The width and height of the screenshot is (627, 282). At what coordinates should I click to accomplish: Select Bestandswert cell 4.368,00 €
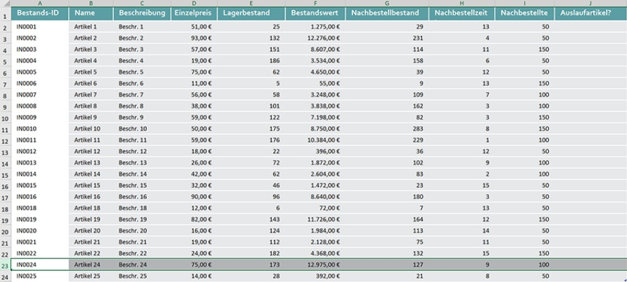[315, 253]
